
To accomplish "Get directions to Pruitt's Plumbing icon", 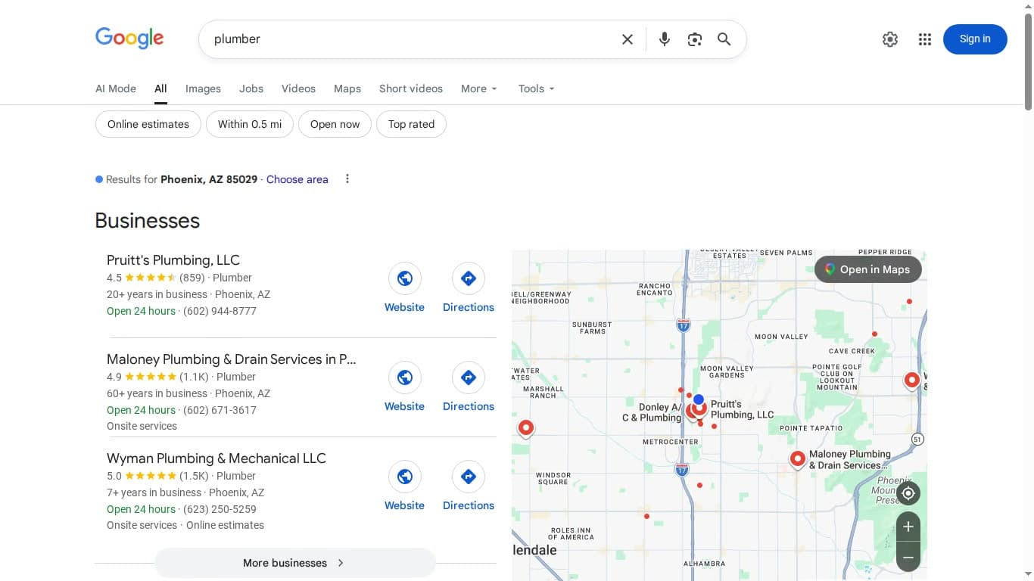I will tap(469, 278).
